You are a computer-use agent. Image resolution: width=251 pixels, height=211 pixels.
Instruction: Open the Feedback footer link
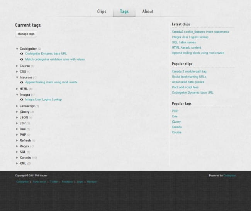coord(67,182)
